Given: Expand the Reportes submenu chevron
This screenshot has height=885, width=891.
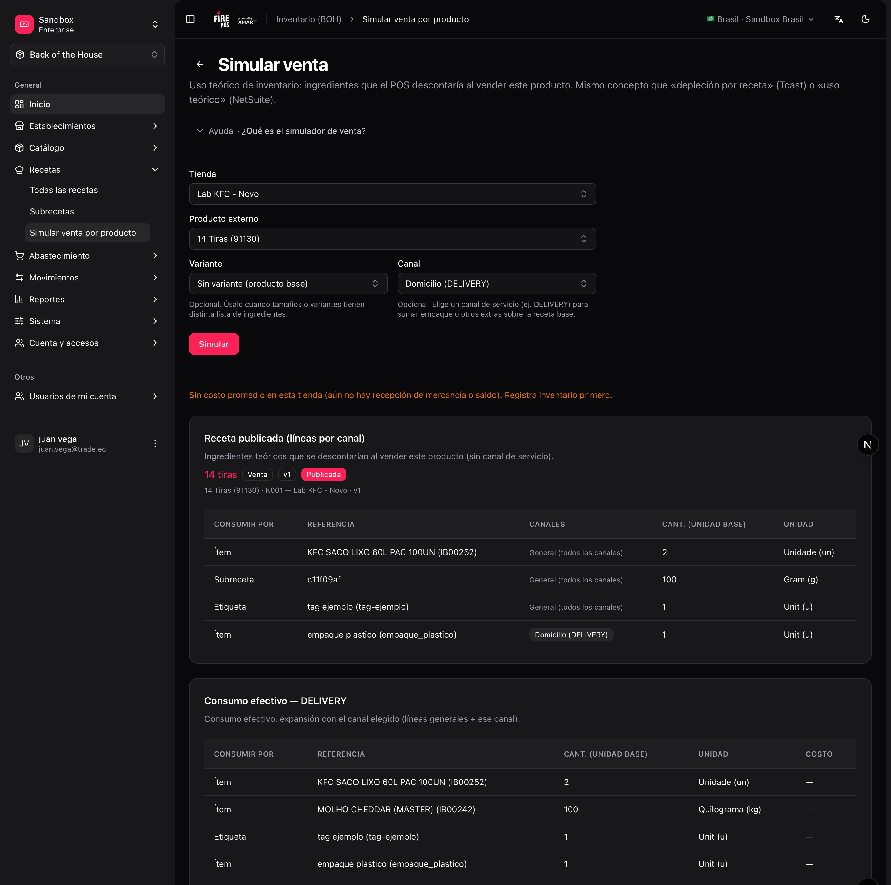Looking at the screenshot, I should (x=155, y=299).
